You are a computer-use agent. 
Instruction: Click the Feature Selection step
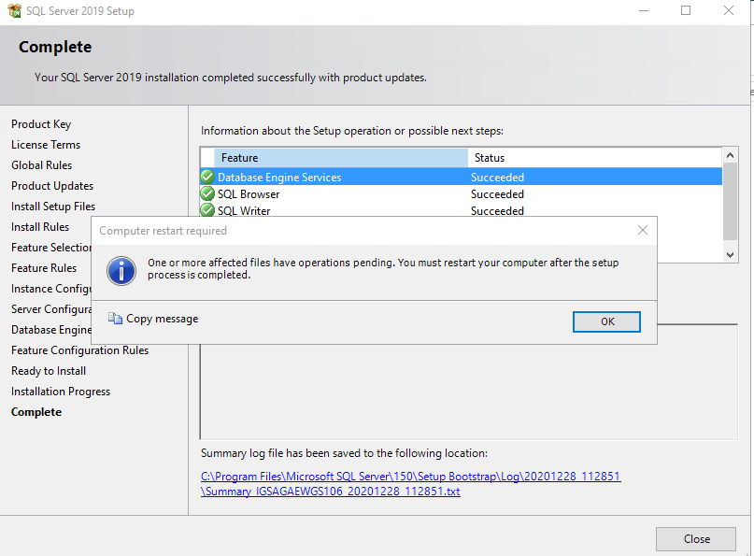(51, 248)
